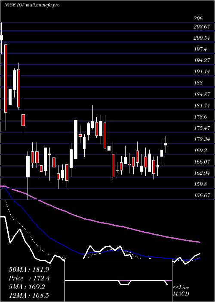Click the <<Live MACD label
The width and height of the screenshot is (215, 302).
[x=181, y=290]
